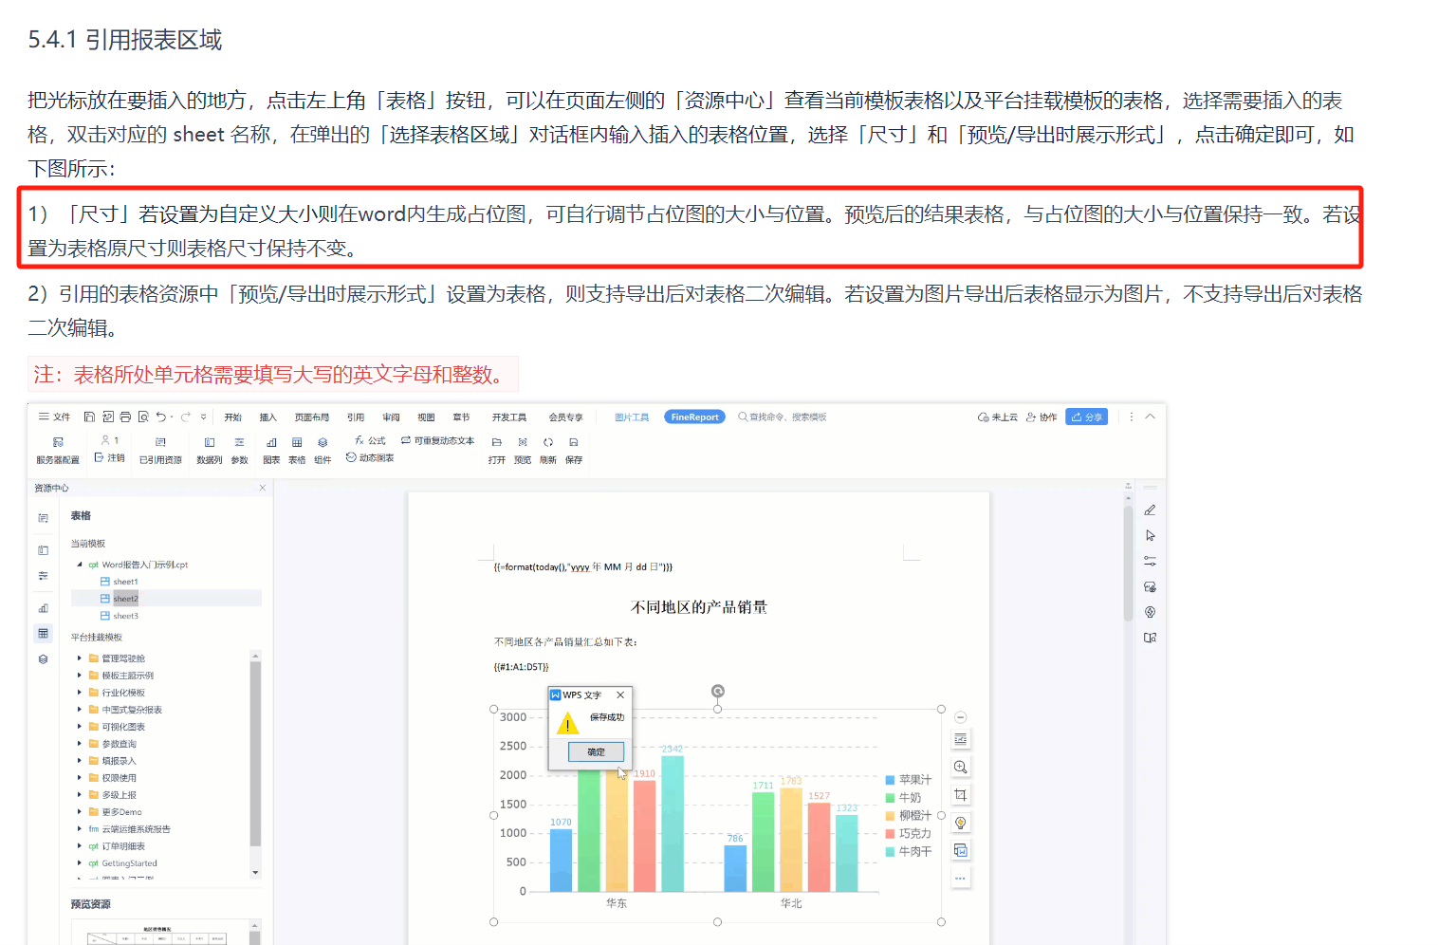Click the print icon in quick toolbar
The height and width of the screenshot is (945, 1438).
point(125,417)
